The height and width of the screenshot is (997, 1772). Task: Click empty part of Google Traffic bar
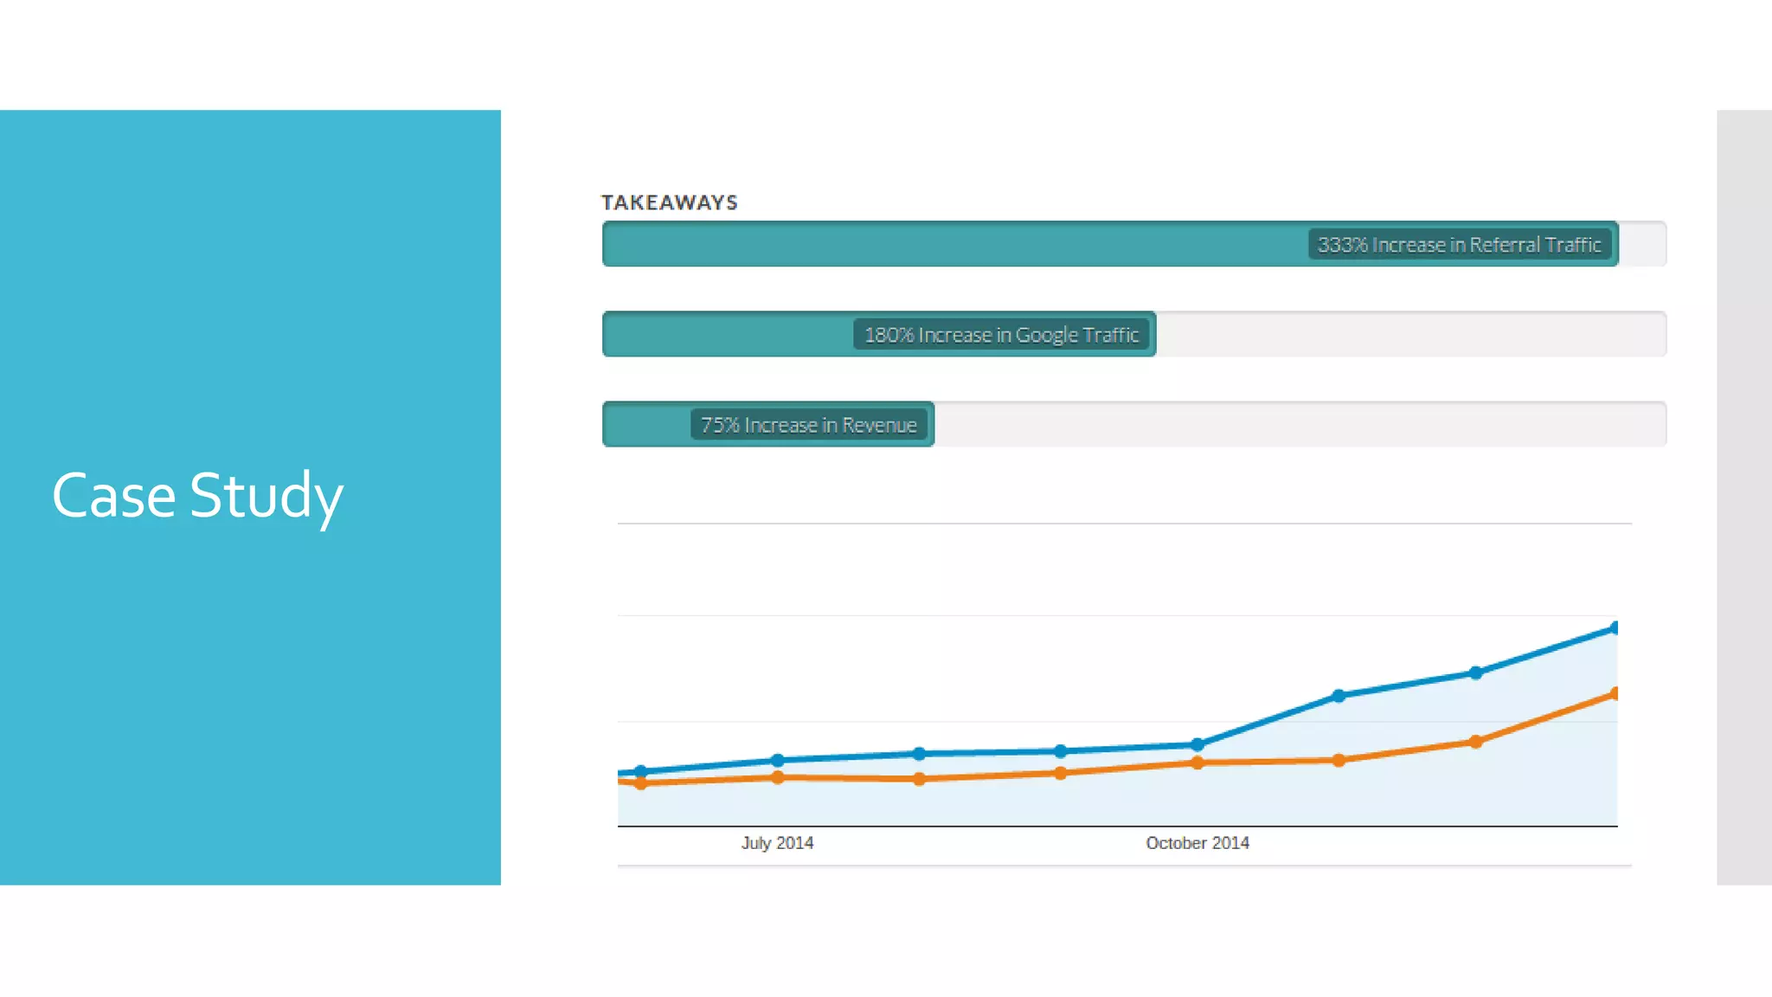pyautogui.click(x=1410, y=335)
